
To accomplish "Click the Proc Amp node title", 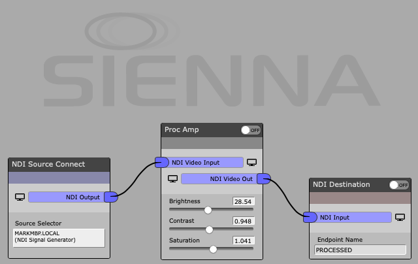I will pyautogui.click(x=182, y=129).
